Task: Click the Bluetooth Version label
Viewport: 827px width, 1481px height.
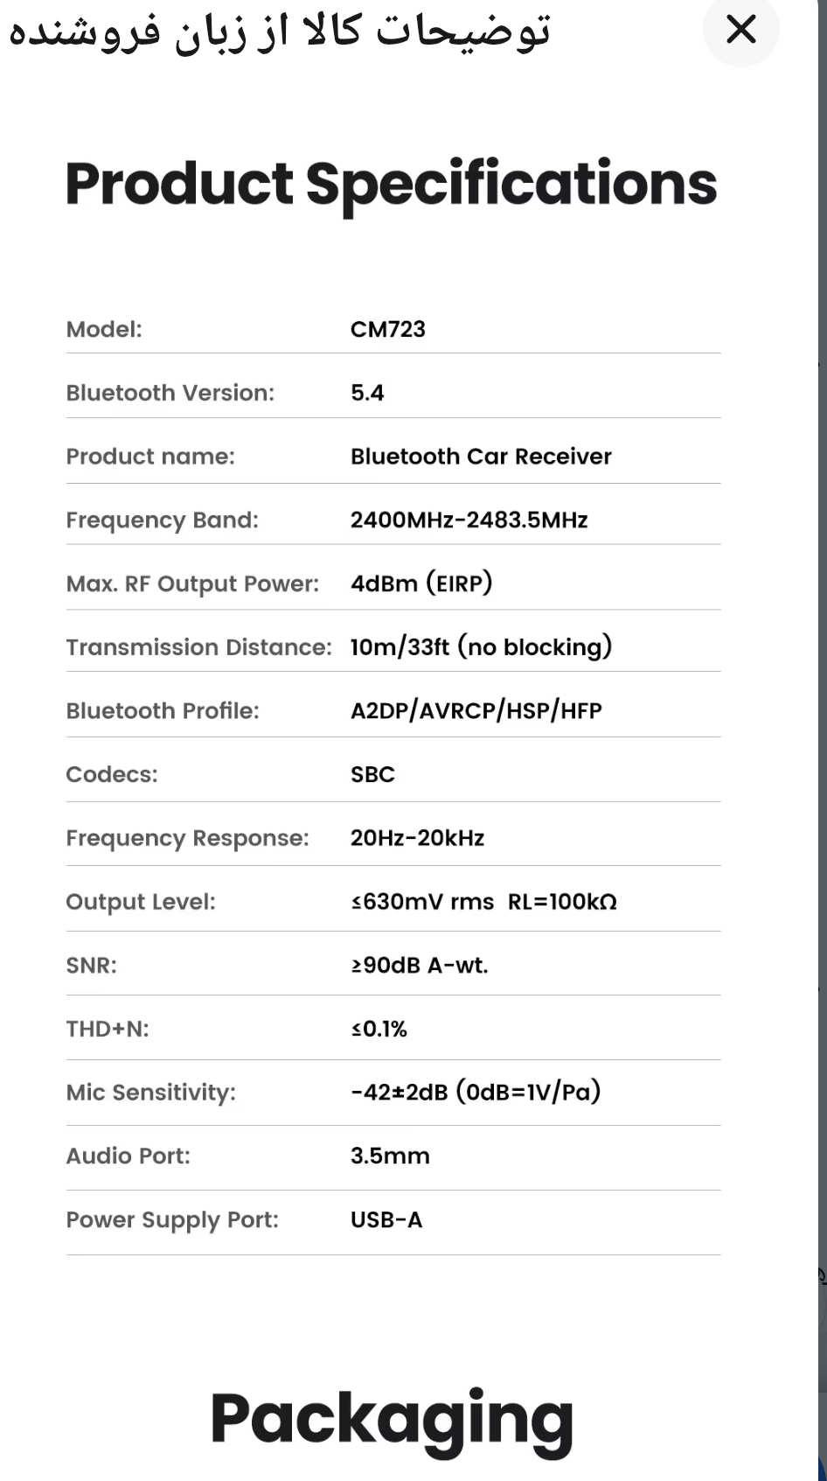Action: pos(170,393)
